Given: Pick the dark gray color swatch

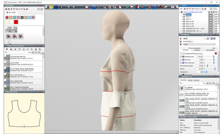Looking at the screenshot, I should click(22, 17).
